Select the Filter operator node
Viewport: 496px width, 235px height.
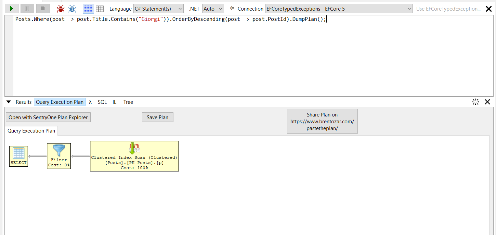pos(59,156)
